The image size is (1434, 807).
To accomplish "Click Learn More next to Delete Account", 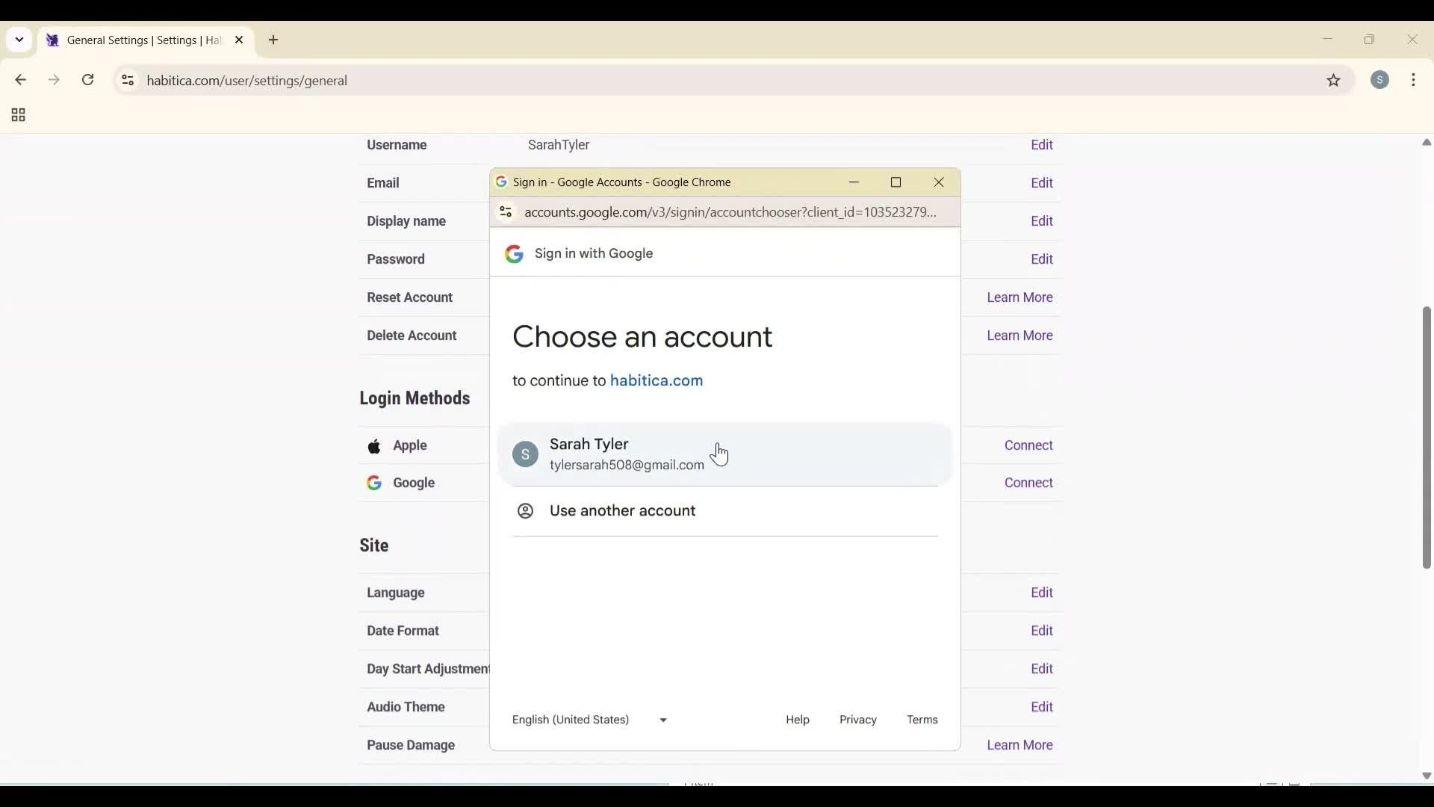I will [x=1019, y=335].
